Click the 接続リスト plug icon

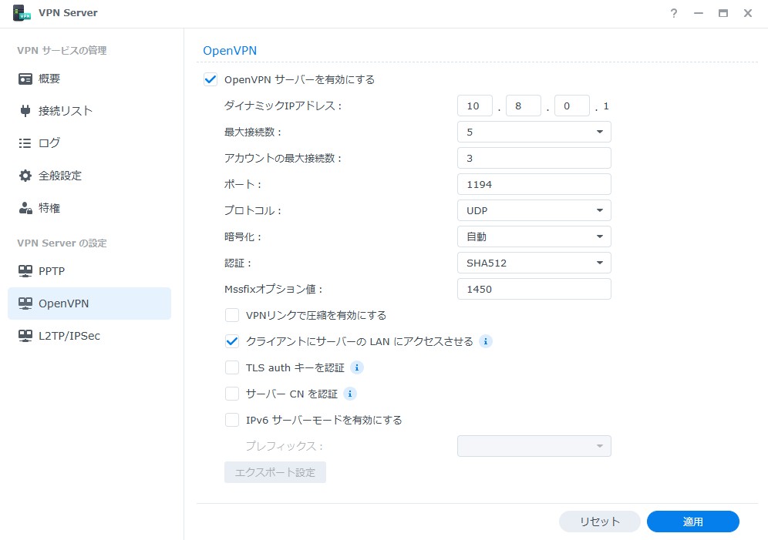click(x=25, y=111)
